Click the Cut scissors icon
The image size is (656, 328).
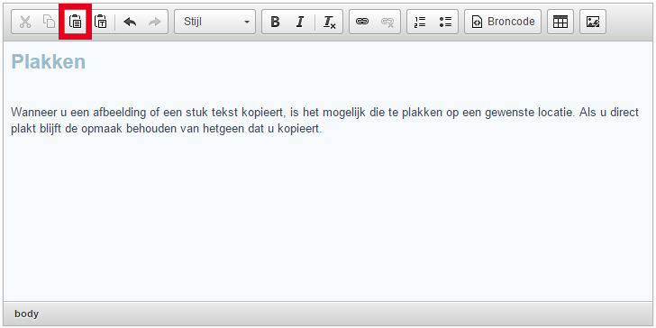(x=25, y=22)
